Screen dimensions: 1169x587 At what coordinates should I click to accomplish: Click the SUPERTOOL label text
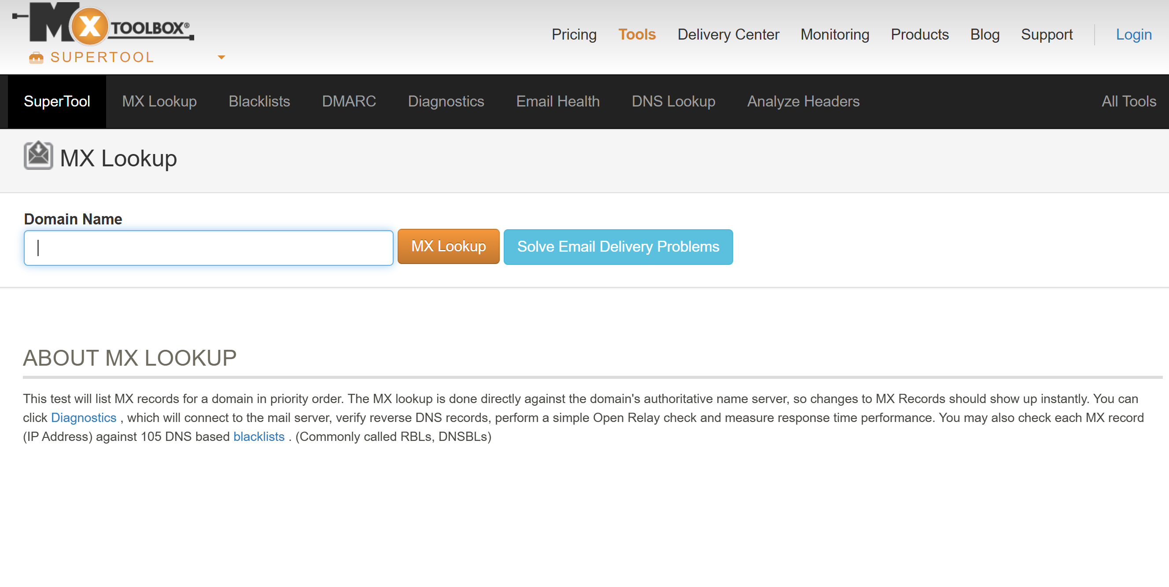102,57
